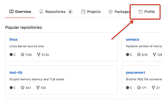Switch to the Repositories tab
The width and height of the screenshot is (162, 101).
(x=56, y=12)
